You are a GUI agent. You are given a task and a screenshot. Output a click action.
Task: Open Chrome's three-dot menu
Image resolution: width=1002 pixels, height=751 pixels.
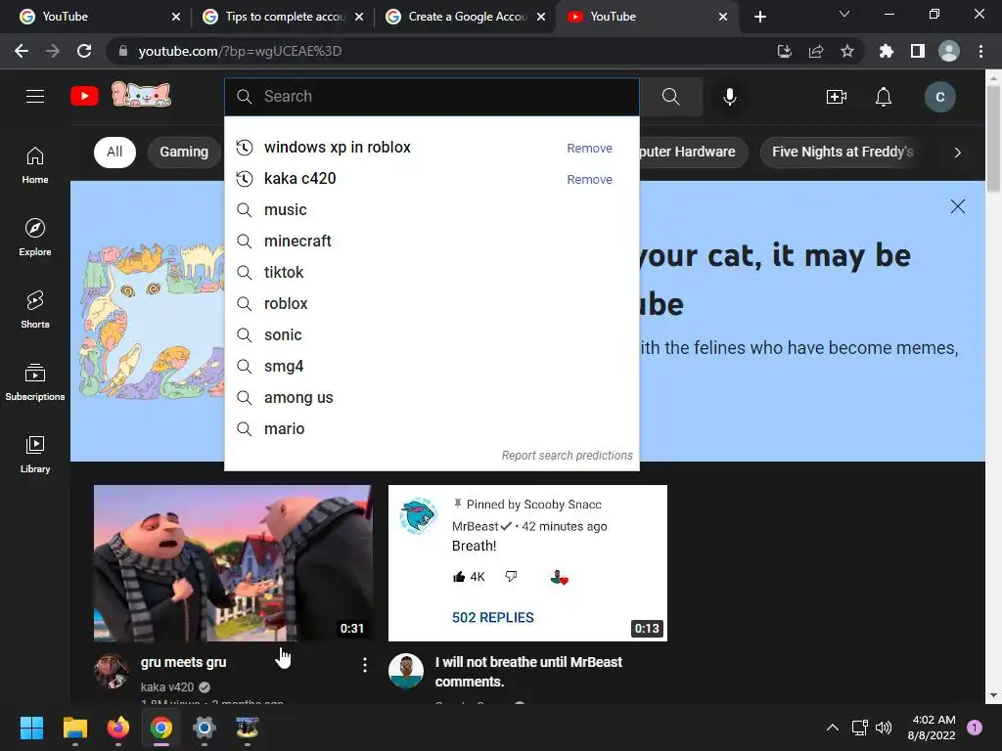tap(980, 51)
